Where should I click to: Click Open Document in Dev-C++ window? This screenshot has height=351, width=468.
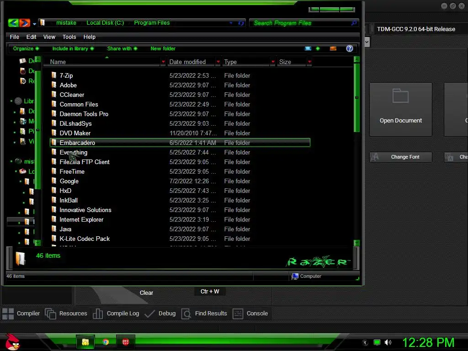point(400,110)
